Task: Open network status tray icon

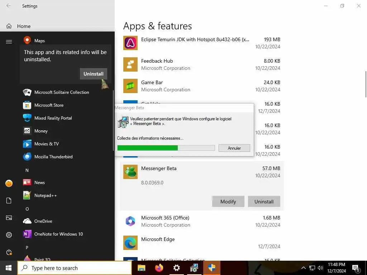Action: 312,268
